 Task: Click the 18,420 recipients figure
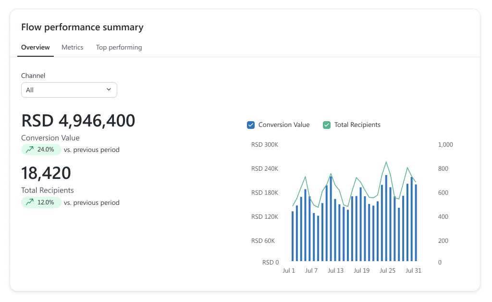46,173
